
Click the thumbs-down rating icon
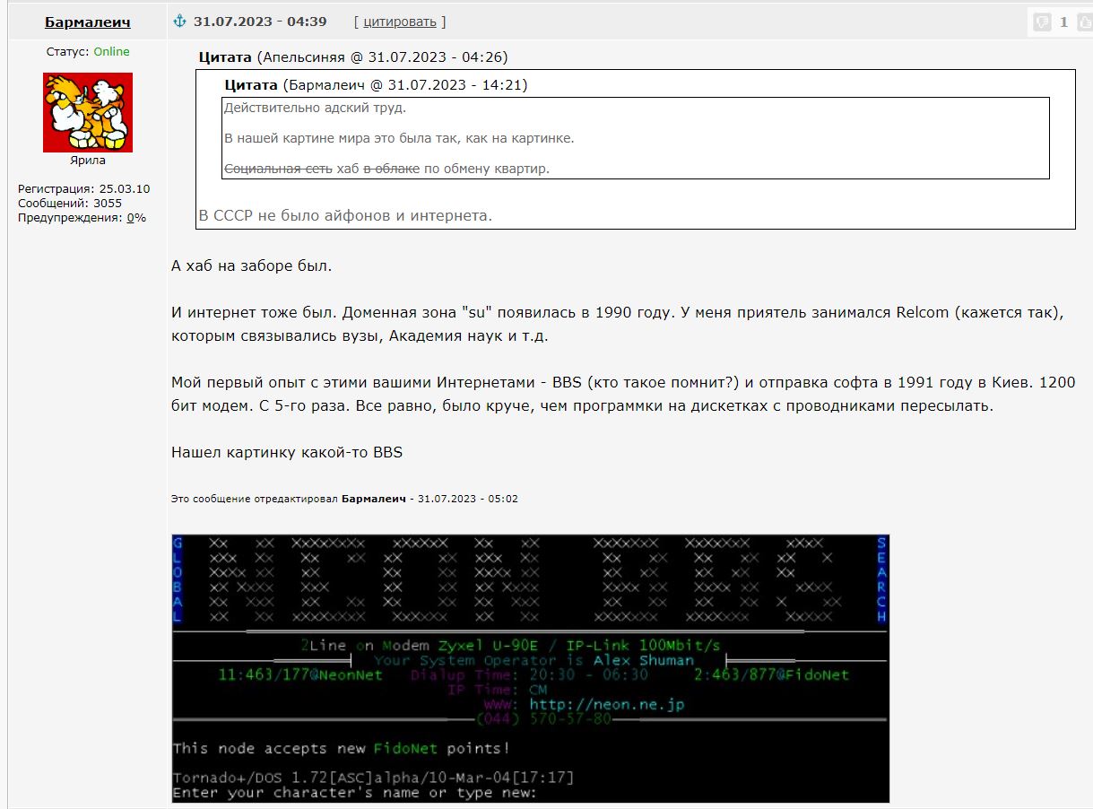point(1042,22)
